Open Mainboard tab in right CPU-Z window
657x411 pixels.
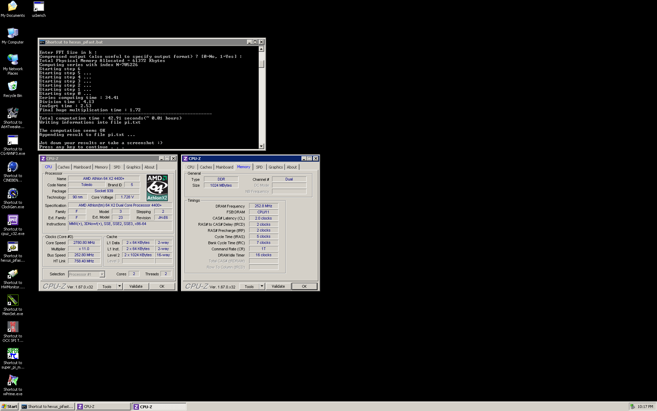coord(224,167)
